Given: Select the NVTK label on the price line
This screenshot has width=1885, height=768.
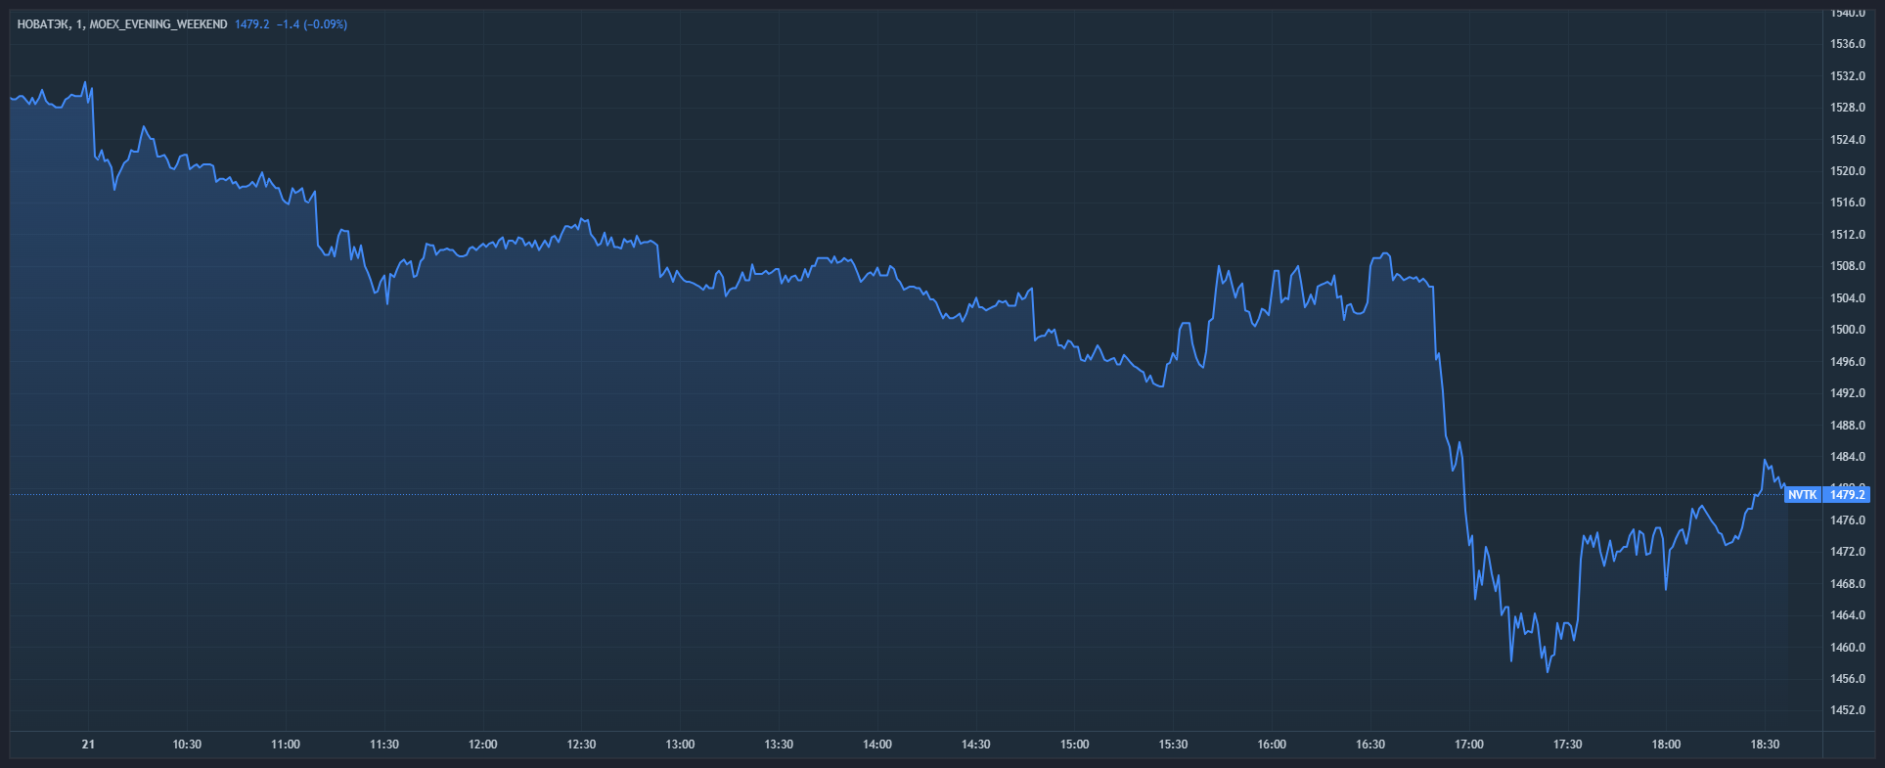Looking at the screenshot, I should click(1802, 495).
